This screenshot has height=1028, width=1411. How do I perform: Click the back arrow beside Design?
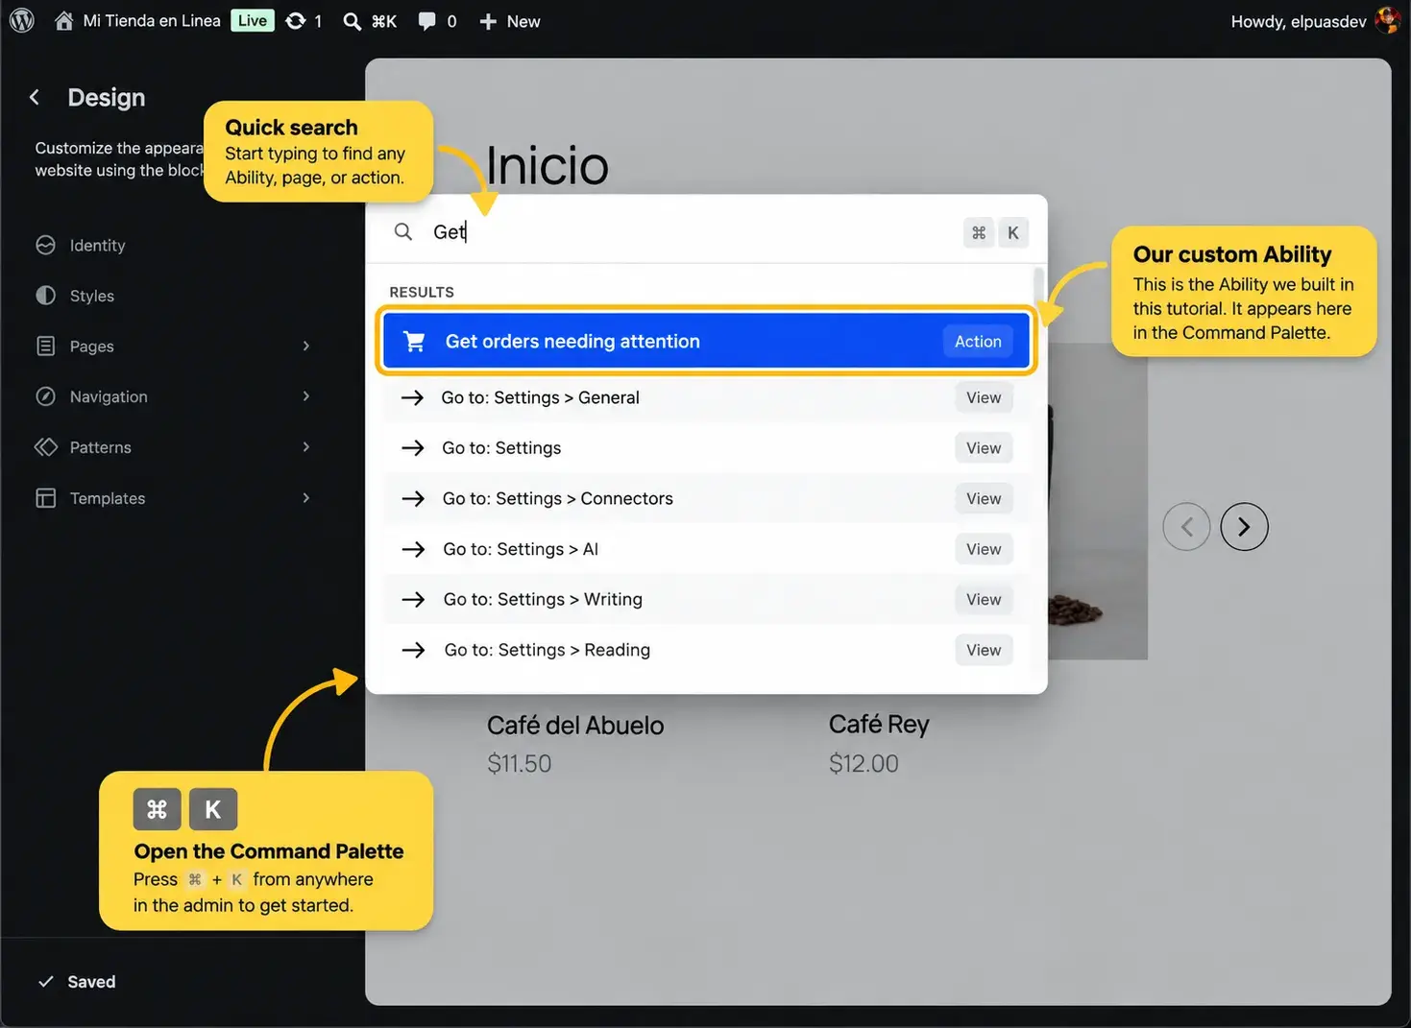tap(35, 97)
